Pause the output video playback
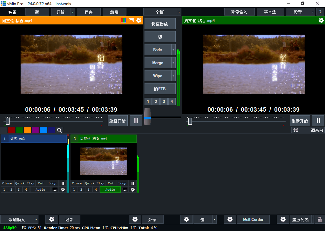The image size is (325, 231). [318, 121]
